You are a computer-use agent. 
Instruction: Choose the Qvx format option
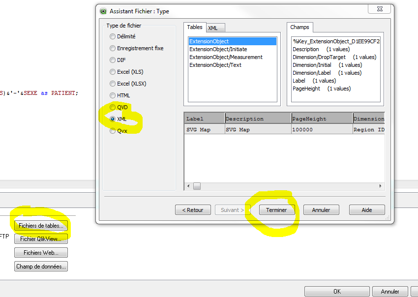(113, 130)
